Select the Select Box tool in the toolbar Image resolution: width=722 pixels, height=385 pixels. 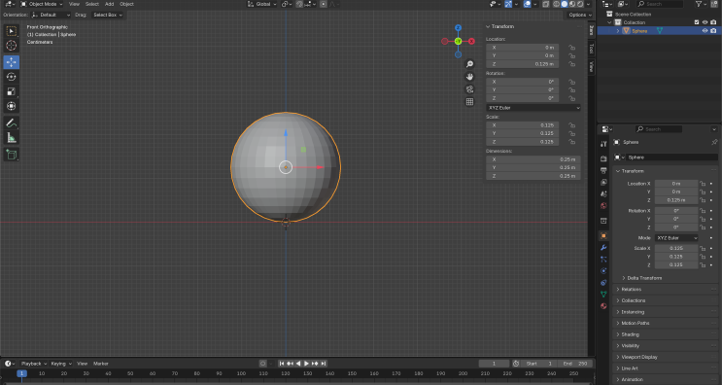point(11,31)
